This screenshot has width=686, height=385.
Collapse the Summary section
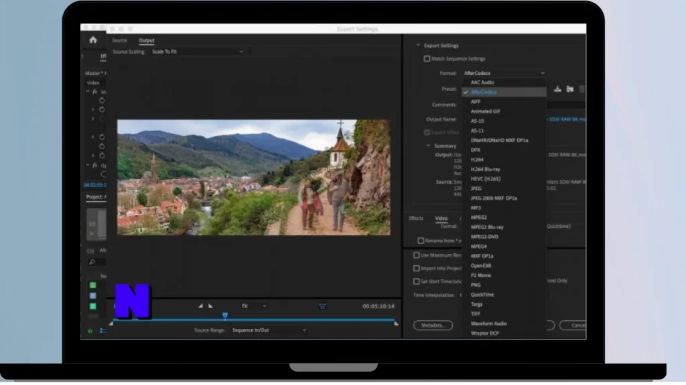tap(428, 146)
